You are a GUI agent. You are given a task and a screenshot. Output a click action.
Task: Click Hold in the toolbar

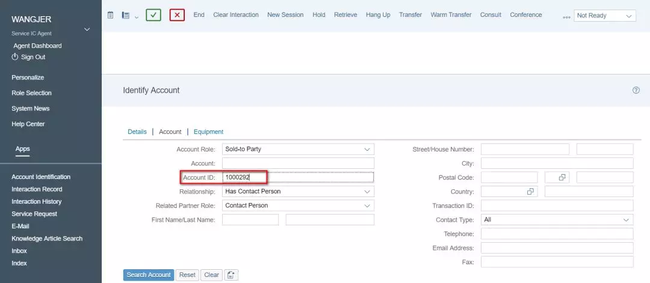click(x=319, y=15)
